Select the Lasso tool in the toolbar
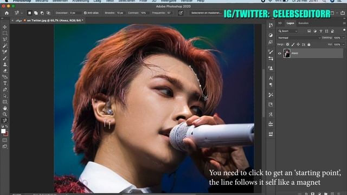This screenshot has height=195, width=347. 5,40
